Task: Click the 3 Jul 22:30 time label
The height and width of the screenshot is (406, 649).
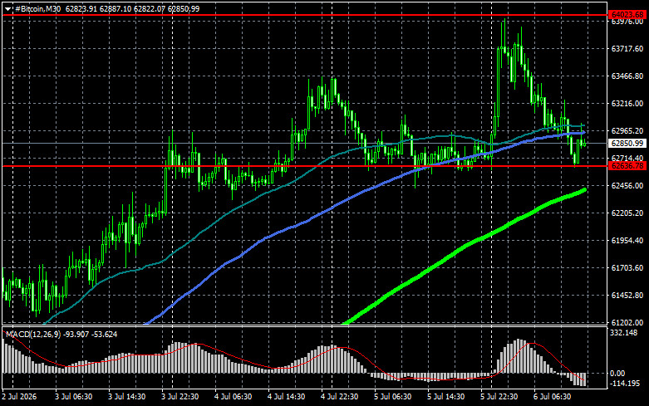Action: (x=180, y=397)
